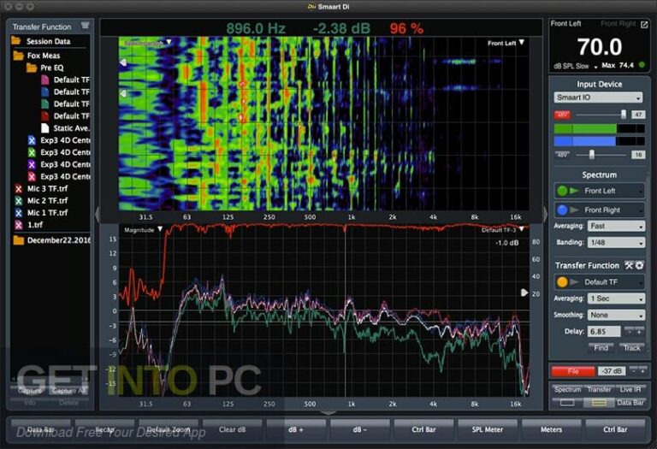Viewport: 657px width, 449px height.
Task: Select the white Static Ave. file icon
Action: [x=44, y=128]
